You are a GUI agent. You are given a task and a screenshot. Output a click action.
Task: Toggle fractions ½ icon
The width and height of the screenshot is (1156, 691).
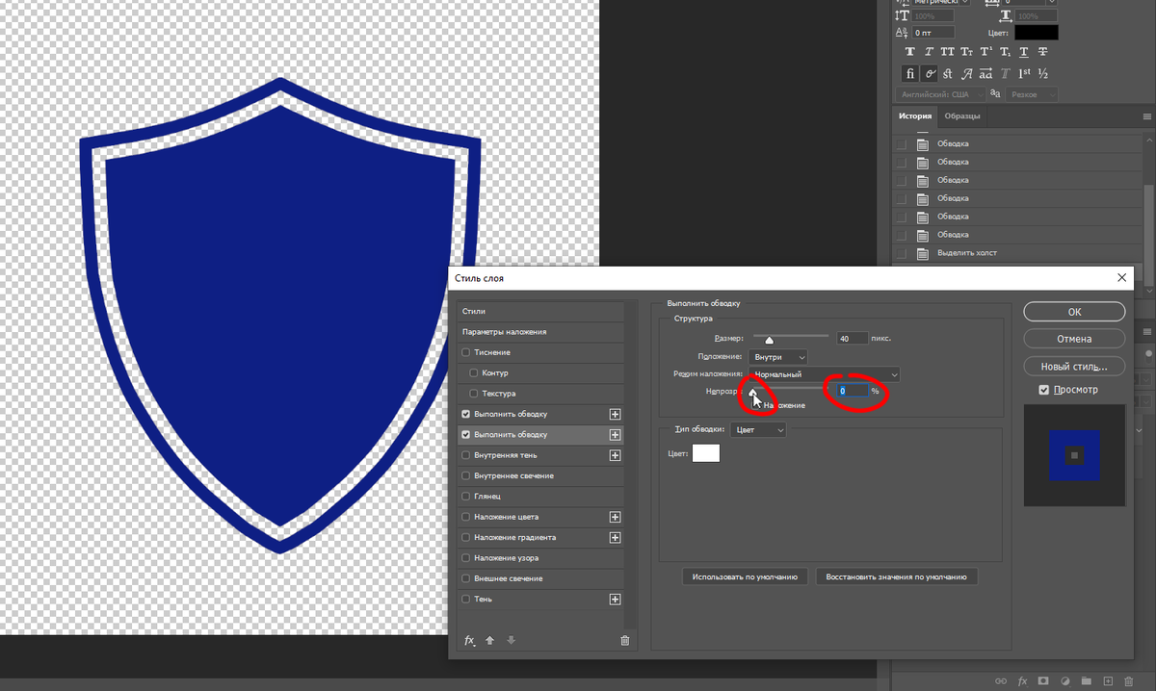tap(1043, 73)
